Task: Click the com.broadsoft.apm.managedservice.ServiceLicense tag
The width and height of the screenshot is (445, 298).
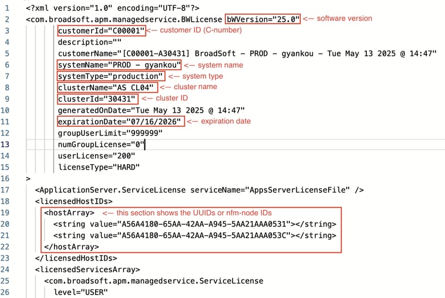Action: [x=154, y=281]
